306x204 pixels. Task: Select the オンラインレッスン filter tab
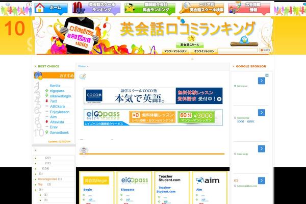tap(204, 51)
